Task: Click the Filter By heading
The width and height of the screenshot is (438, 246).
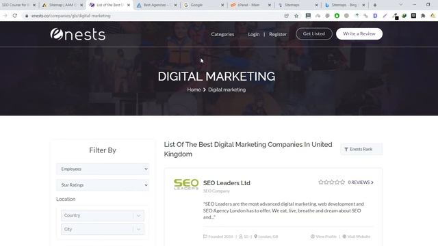Action: [x=103, y=150]
